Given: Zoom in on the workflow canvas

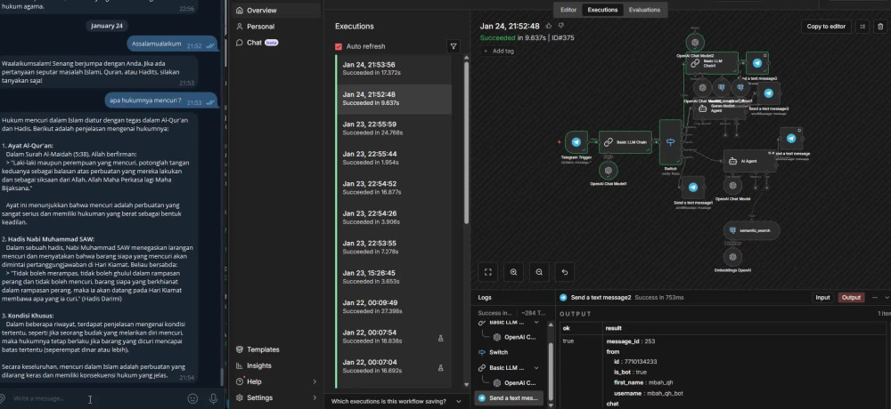Looking at the screenshot, I should pos(514,272).
